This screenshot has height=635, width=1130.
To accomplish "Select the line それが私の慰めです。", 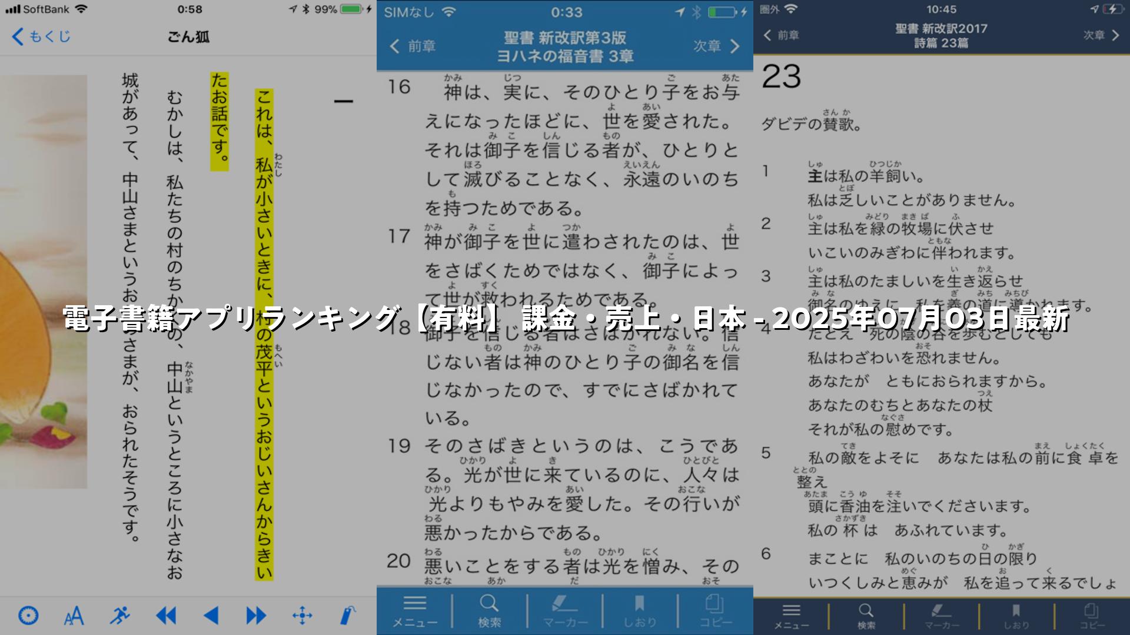I will [881, 429].
